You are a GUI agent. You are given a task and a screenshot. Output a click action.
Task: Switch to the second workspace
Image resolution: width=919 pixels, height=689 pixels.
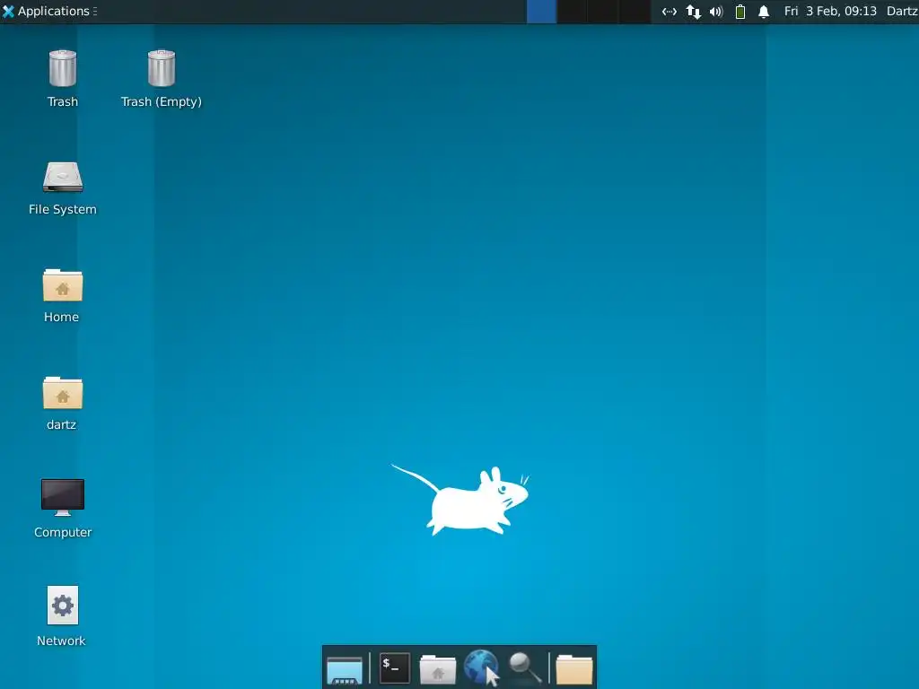click(x=572, y=11)
